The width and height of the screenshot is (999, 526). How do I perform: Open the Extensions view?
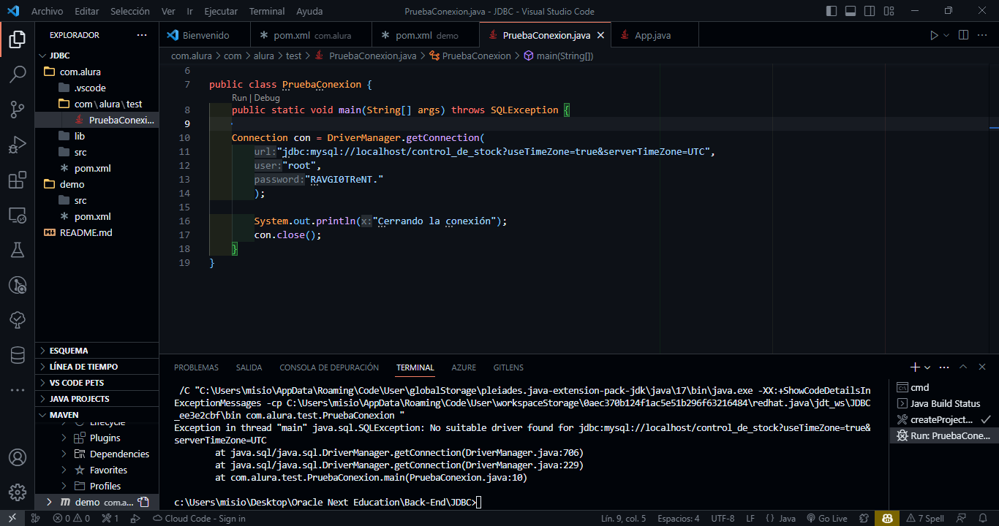(18, 180)
